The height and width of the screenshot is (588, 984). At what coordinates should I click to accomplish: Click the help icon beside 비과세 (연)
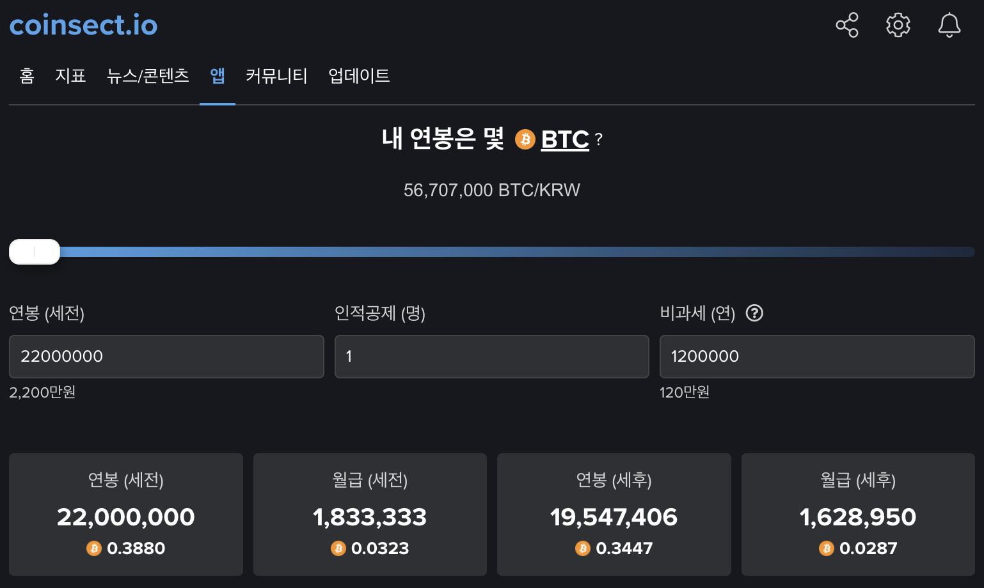754,313
